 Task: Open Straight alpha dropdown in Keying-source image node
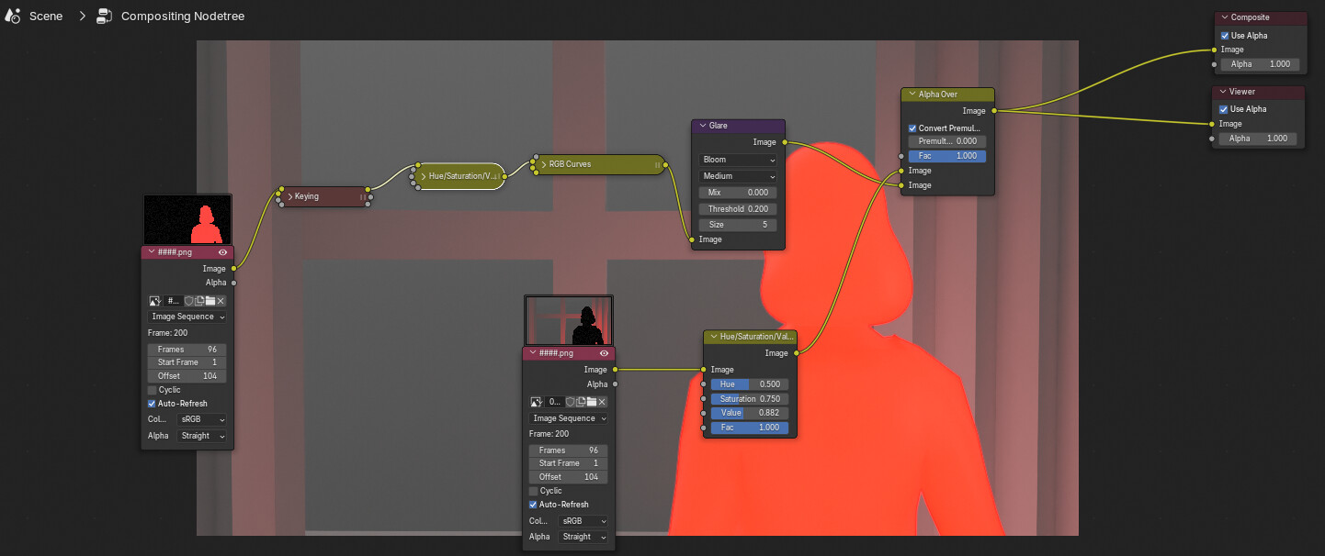201,436
